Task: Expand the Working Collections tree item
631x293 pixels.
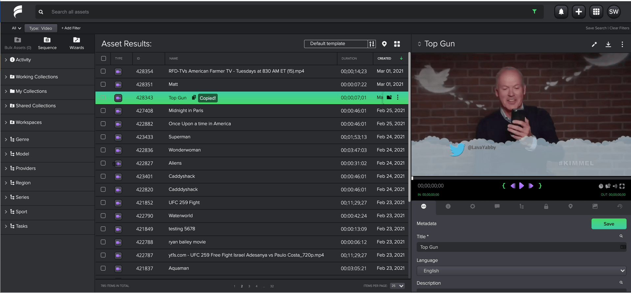Action: click(x=6, y=77)
